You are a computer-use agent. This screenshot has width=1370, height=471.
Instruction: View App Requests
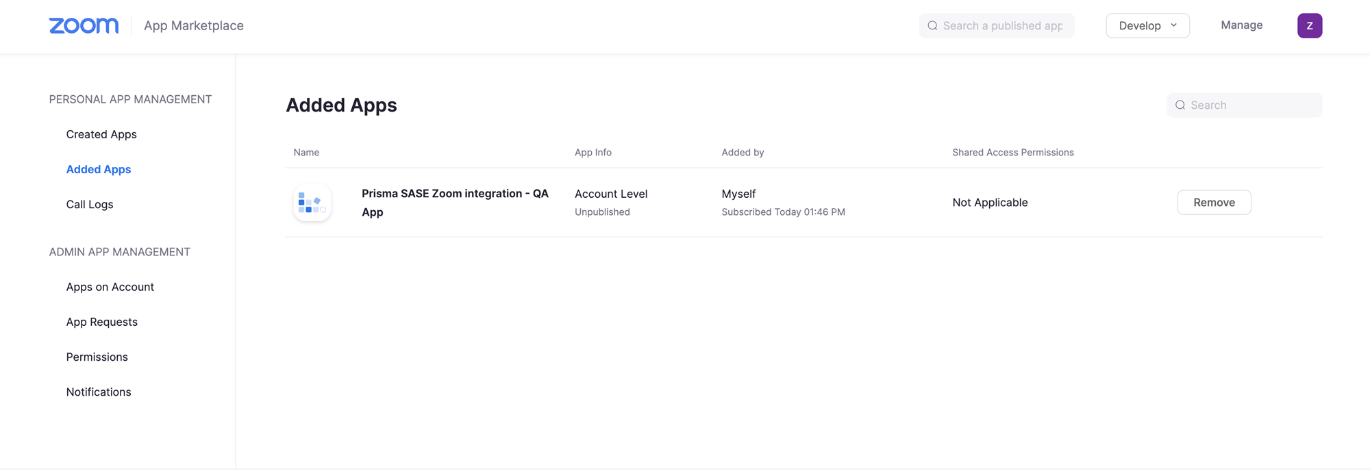[x=101, y=322]
